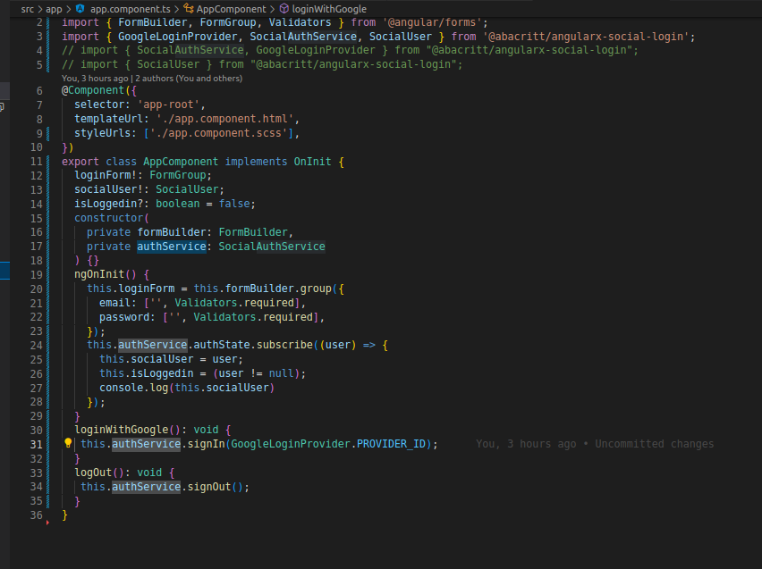The image size is (762, 569).
Task: Click 'GoogleLoginProvider' in the line 3 import
Action: [177, 37]
